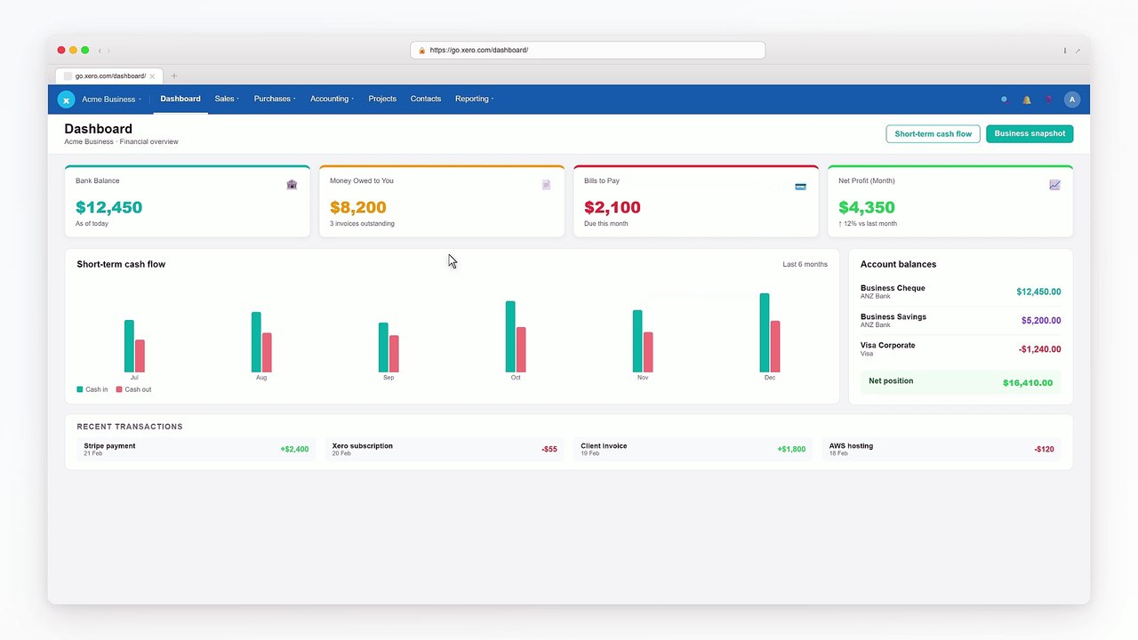Open the notifications bell
This screenshot has width=1138, height=640.
click(1027, 100)
